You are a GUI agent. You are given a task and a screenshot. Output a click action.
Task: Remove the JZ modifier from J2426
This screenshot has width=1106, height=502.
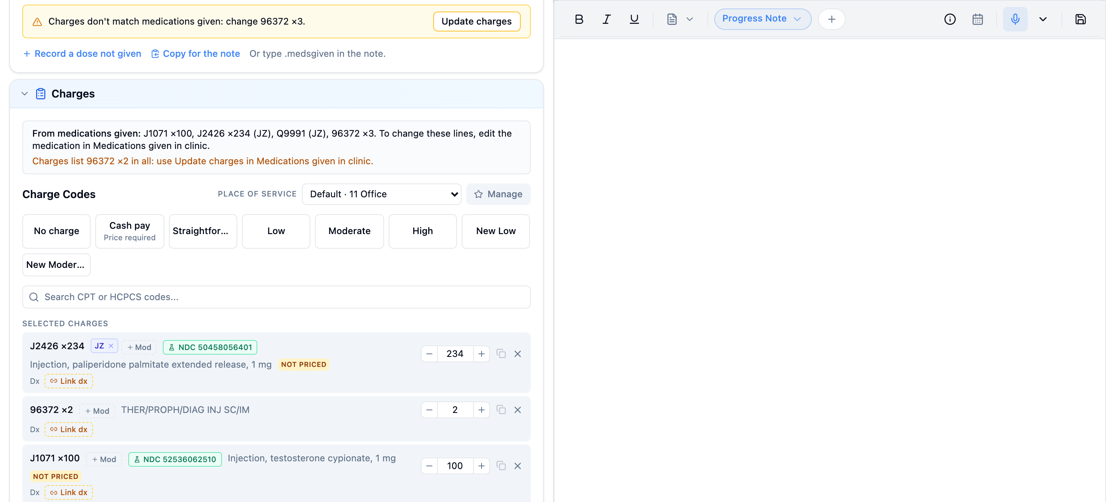(111, 346)
